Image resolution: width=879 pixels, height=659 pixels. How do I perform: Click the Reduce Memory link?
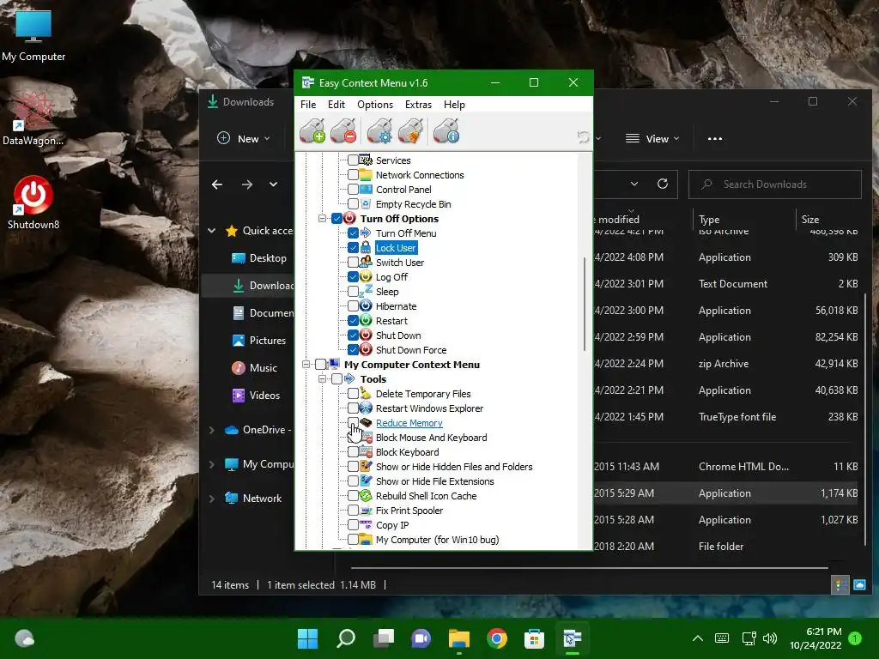409,423
